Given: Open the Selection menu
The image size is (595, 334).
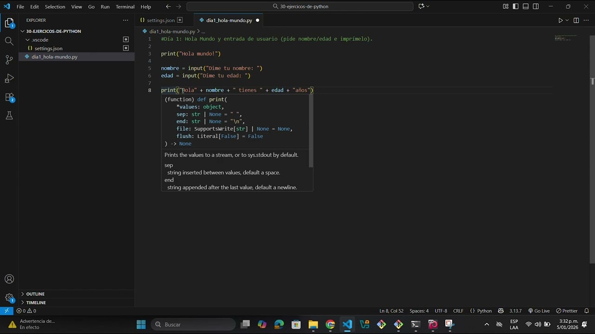Looking at the screenshot, I should 55,6.
